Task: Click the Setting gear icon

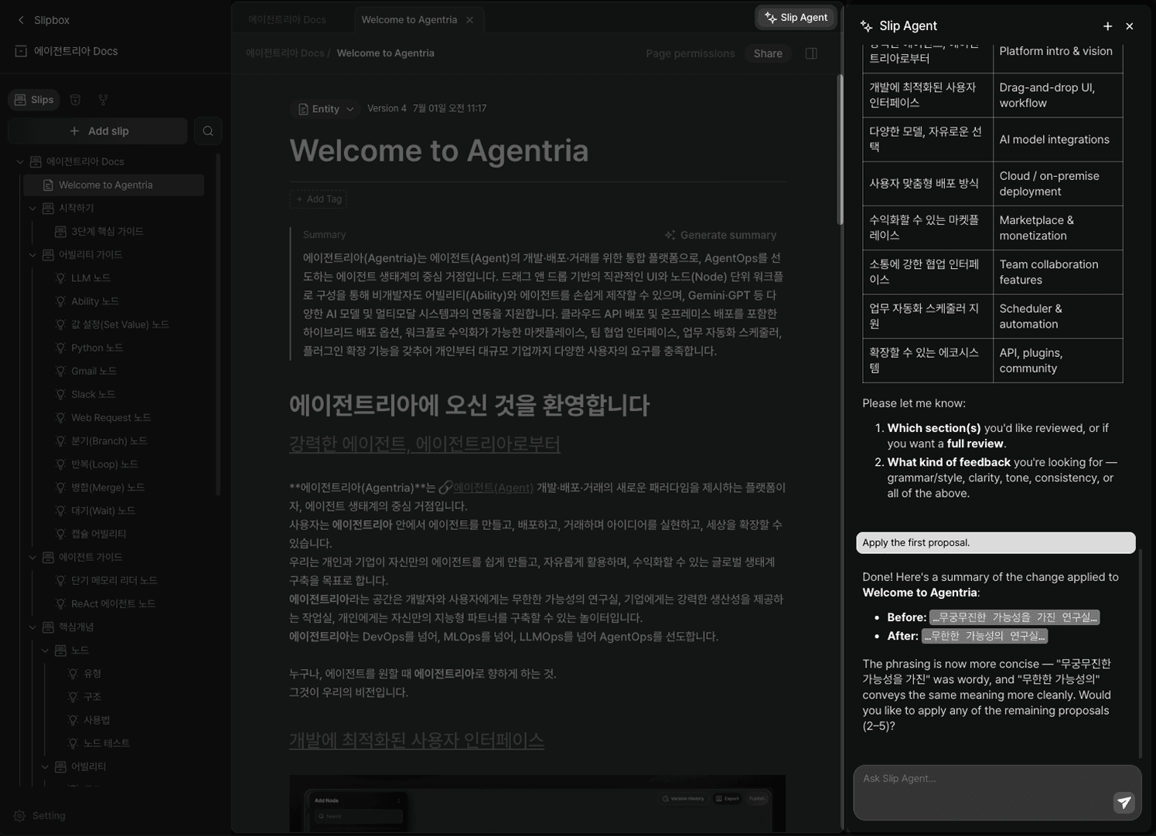Action: [20, 816]
